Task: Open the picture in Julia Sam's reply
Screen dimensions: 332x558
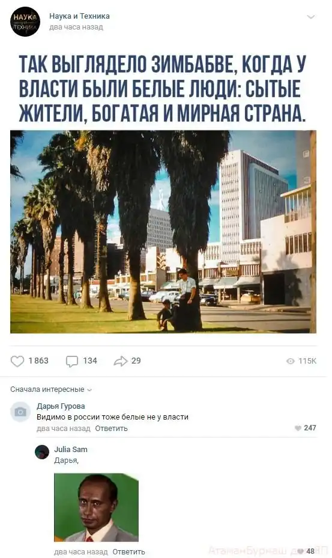Action: coord(96,507)
